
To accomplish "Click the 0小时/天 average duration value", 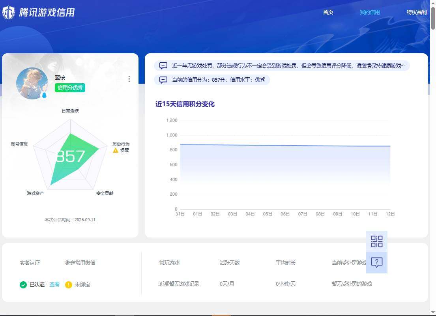I will click(286, 284).
